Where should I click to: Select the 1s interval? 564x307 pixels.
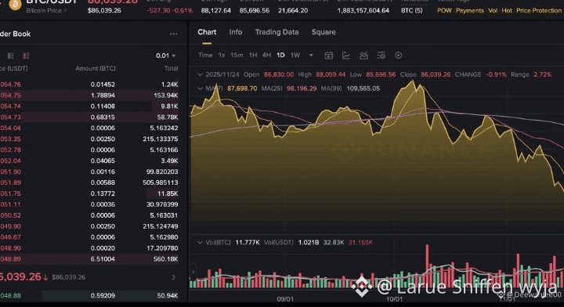coord(222,55)
